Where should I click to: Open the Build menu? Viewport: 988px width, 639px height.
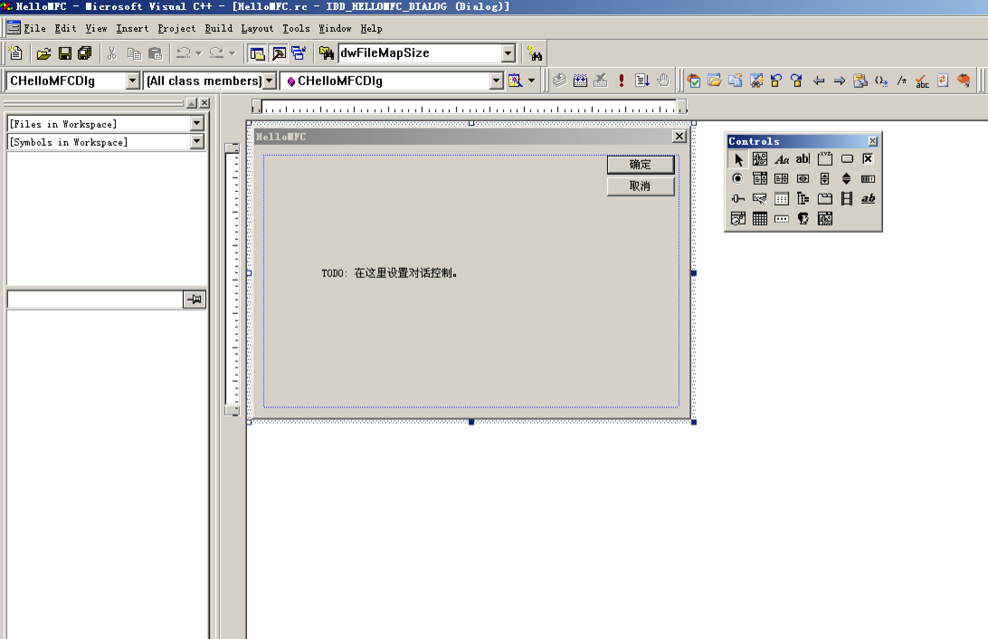point(218,29)
